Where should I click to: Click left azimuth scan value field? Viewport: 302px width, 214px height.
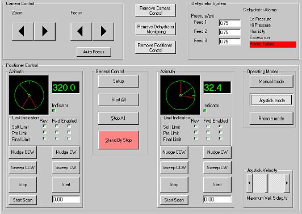click(66, 199)
